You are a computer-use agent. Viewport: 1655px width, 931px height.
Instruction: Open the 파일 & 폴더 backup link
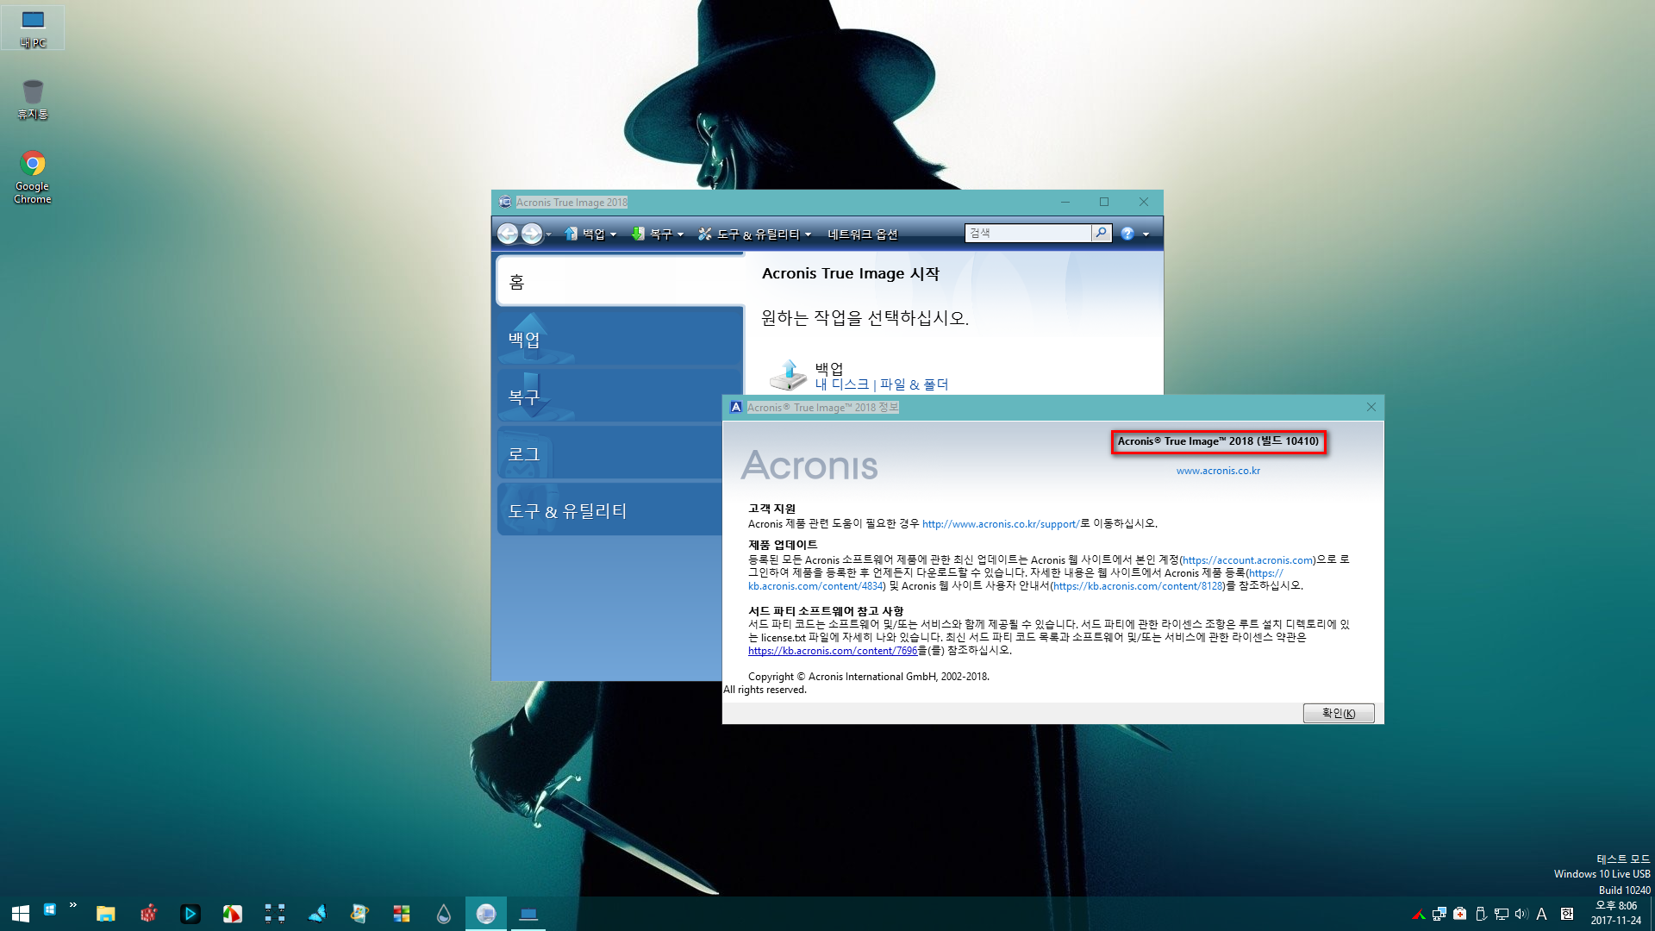(x=914, y=384)
